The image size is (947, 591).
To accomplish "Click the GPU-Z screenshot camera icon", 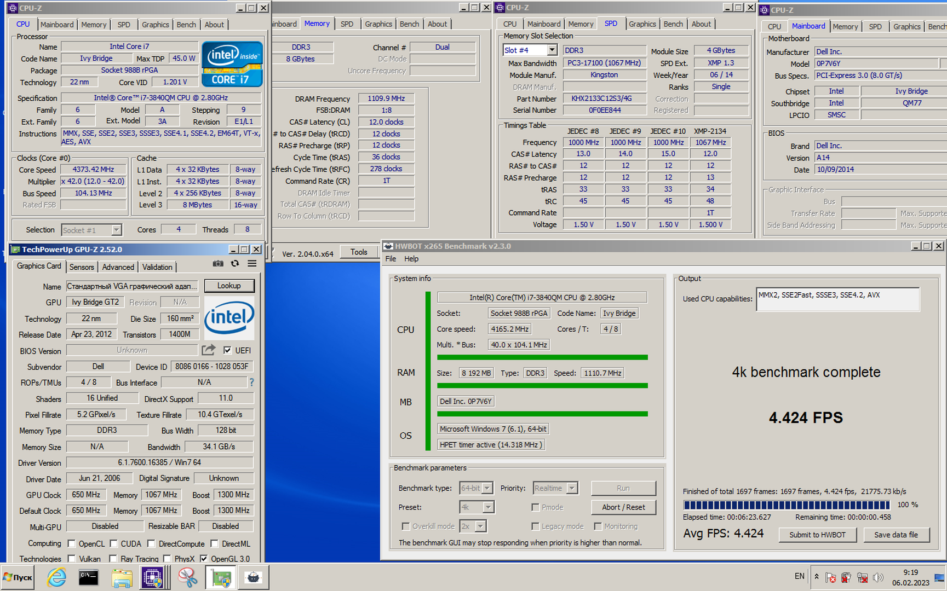I will point(218,264).
